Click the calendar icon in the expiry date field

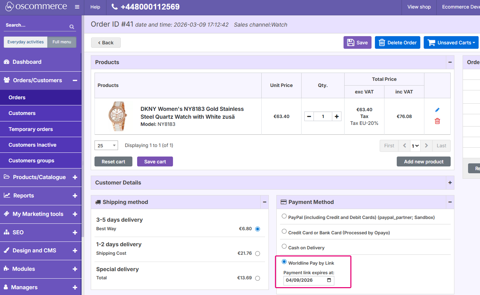coord(329,280)
